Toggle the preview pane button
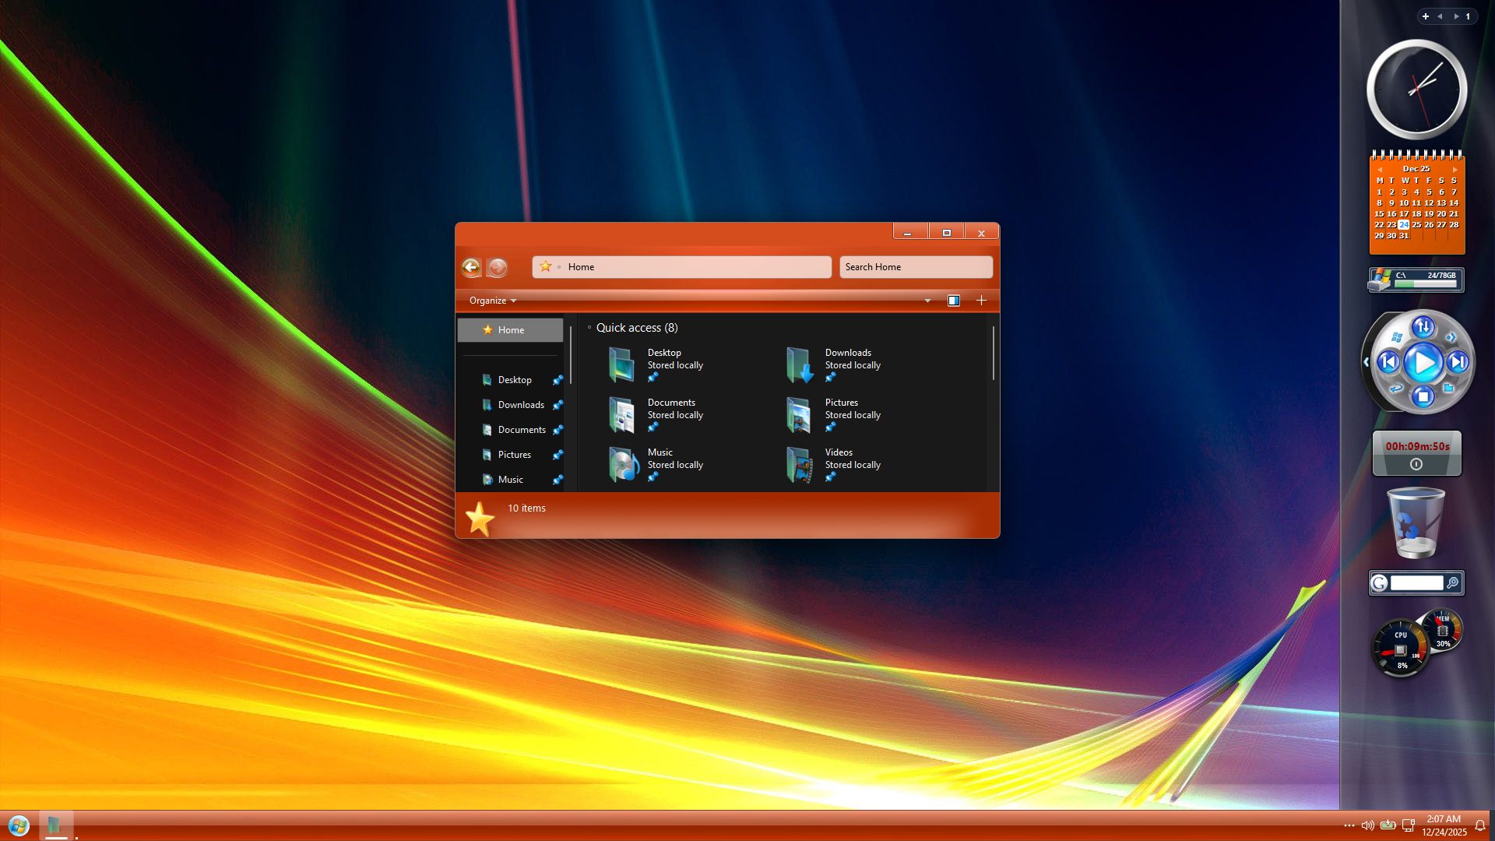1495x841 pixels. 953,301
